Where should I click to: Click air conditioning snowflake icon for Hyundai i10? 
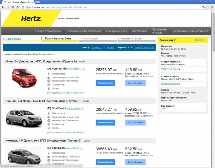click(x=49, y=85)
